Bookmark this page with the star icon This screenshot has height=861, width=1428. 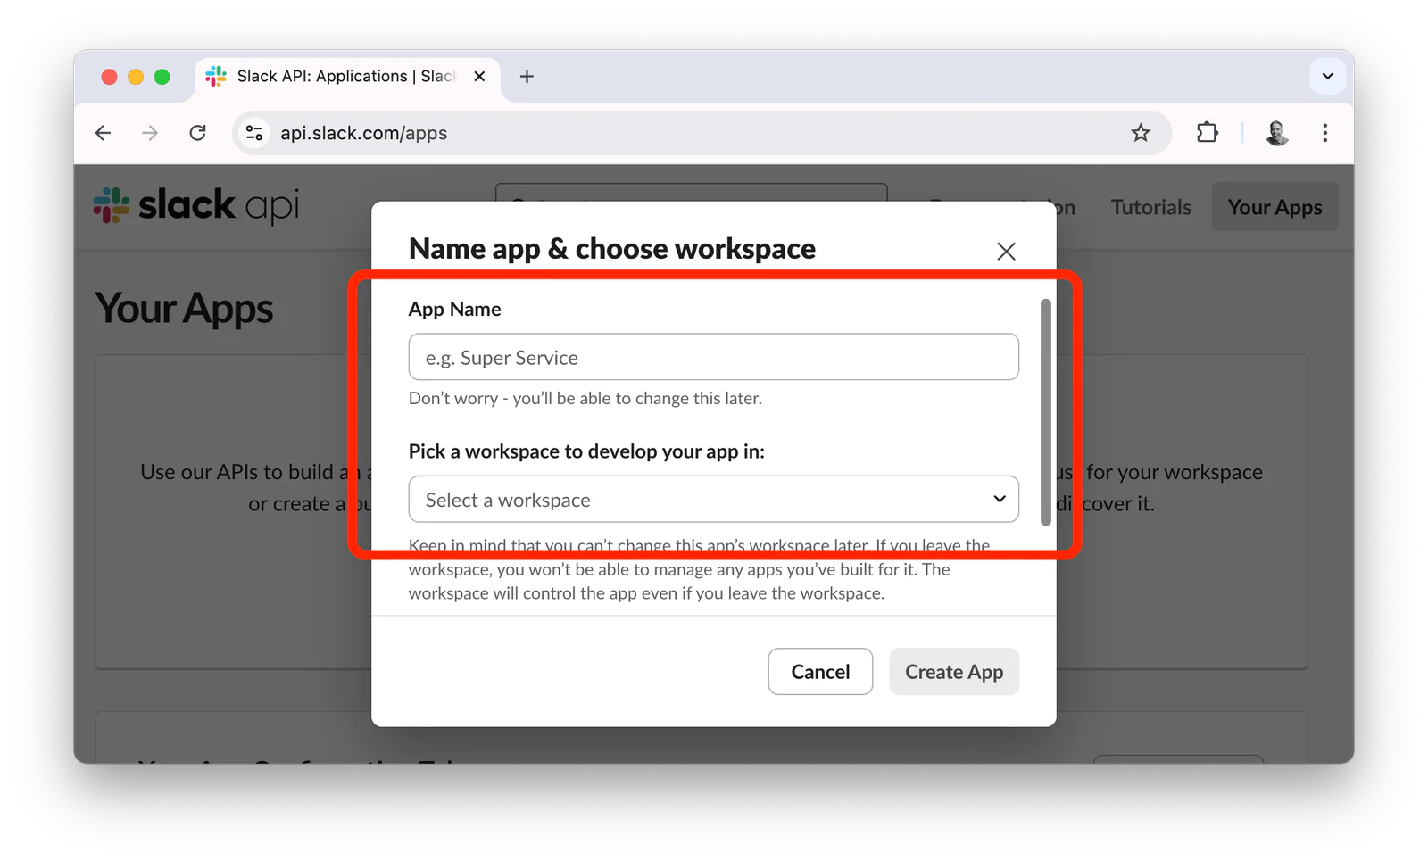(x=1141, y=133)
